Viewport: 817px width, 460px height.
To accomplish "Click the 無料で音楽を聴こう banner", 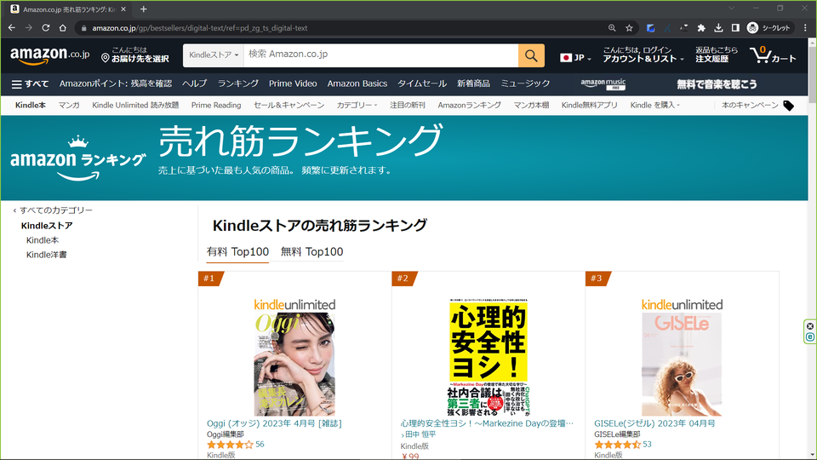I will pyautogui.click(x=717, y=84).
